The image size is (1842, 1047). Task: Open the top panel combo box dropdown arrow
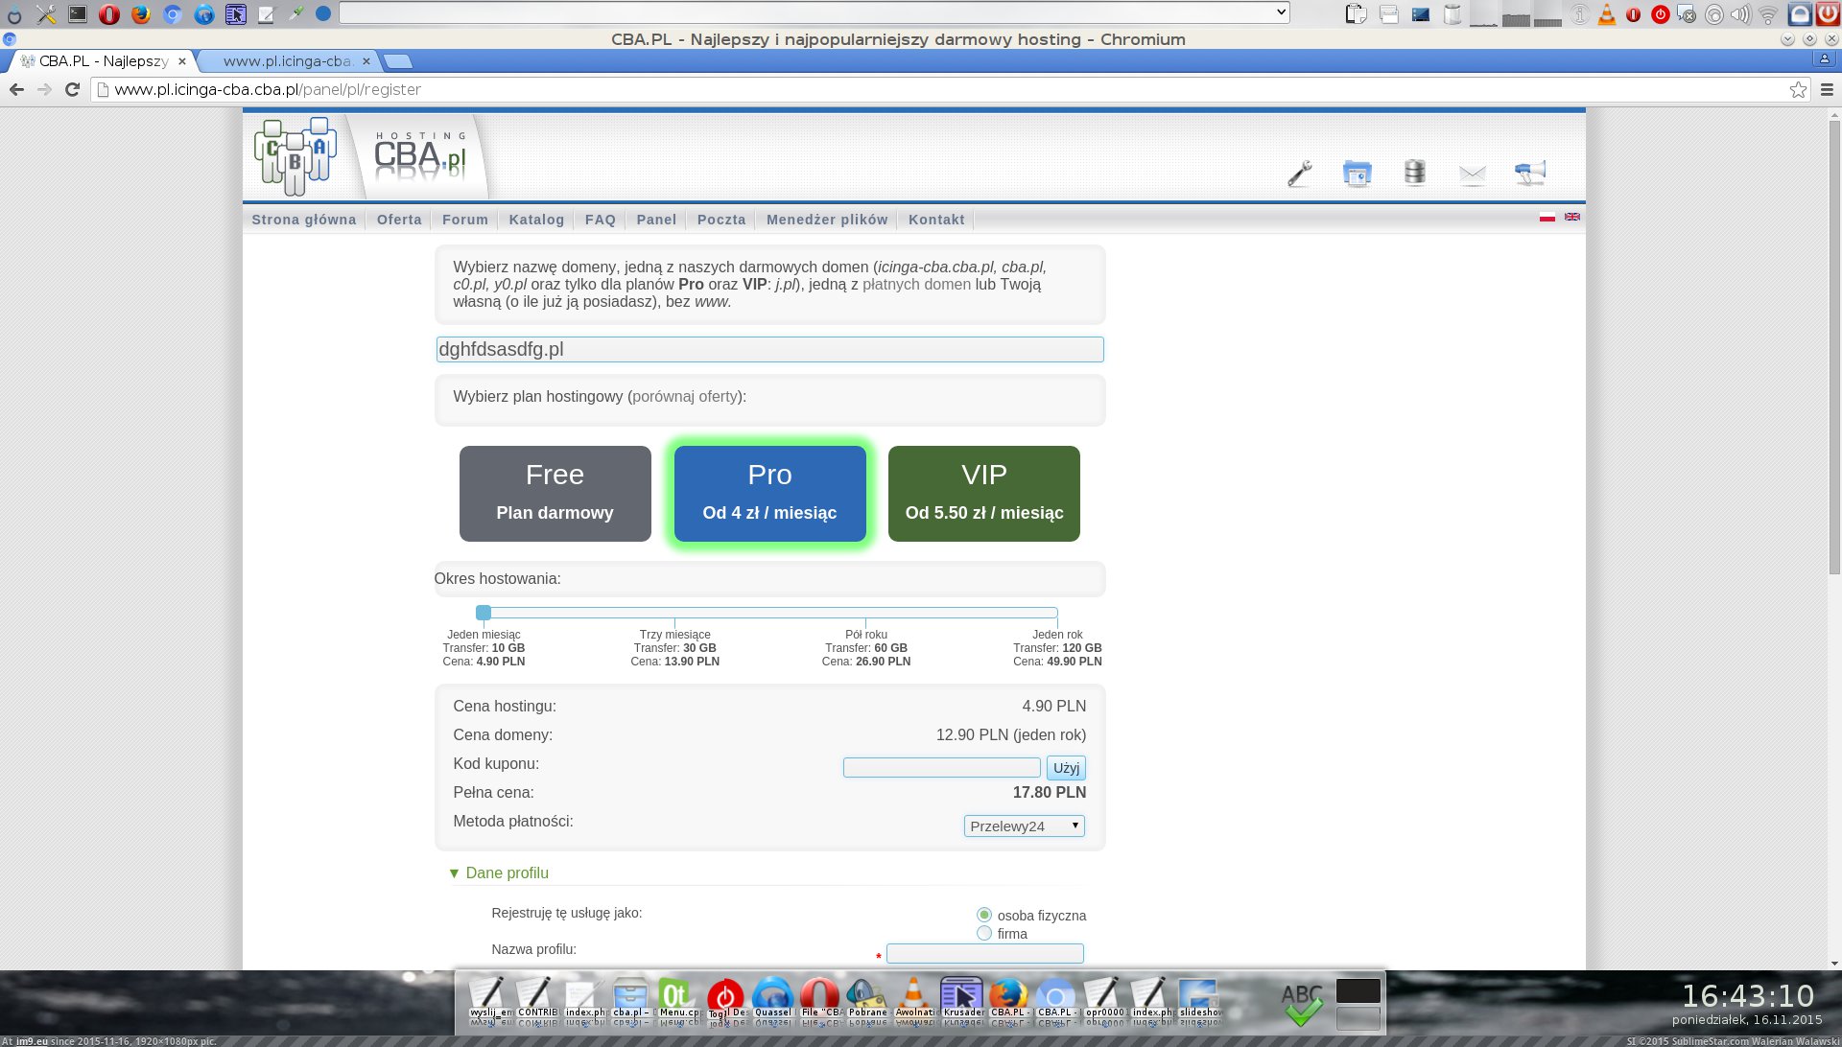pos(1281,12)
